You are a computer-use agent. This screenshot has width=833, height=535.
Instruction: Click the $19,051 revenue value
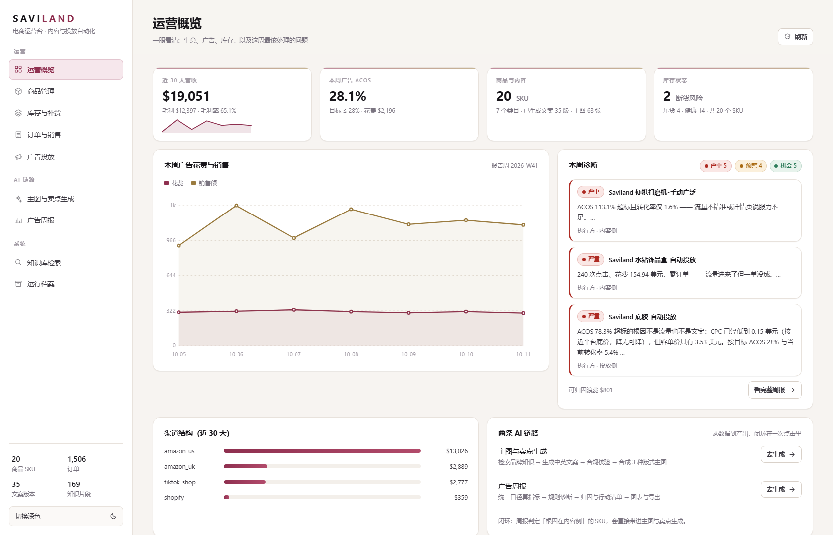[186, 96]
